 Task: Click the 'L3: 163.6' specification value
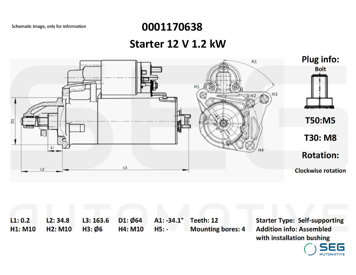point(96,220)
